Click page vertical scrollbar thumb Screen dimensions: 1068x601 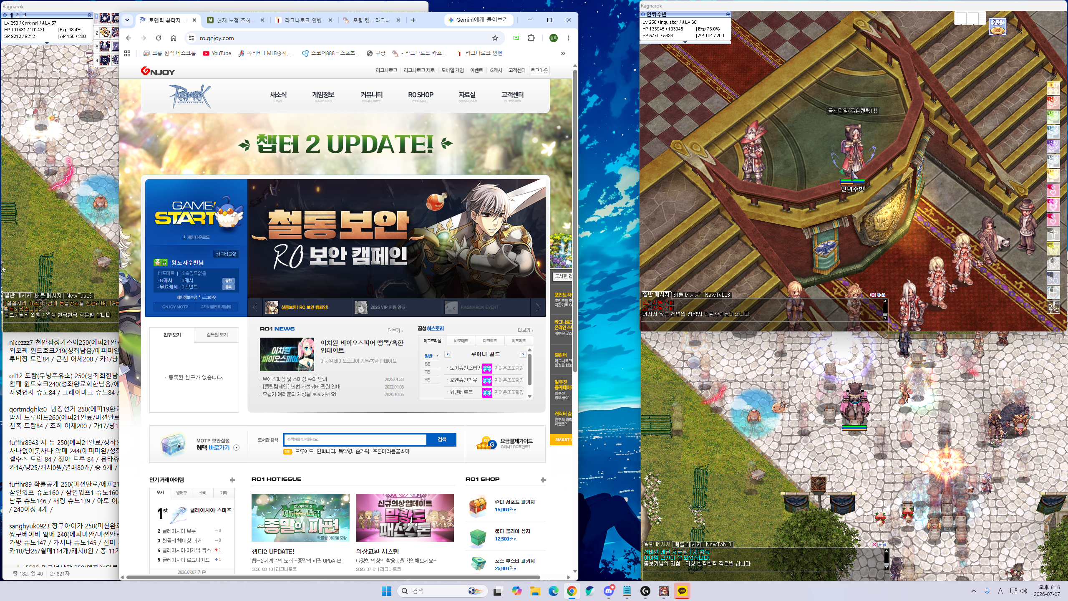tap(575, 221)
